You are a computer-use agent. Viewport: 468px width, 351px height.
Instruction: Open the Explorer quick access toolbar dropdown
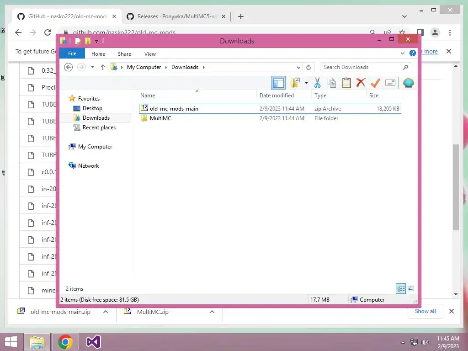click(97, 41)
